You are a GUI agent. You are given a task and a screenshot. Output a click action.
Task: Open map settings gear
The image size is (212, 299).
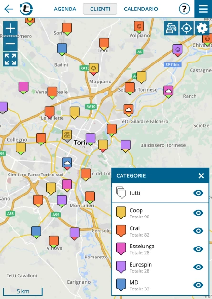[x=202, y=29]
